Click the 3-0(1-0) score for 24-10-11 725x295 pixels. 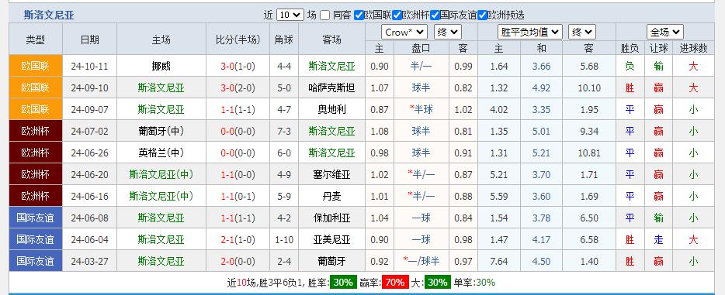coord(238,66)
